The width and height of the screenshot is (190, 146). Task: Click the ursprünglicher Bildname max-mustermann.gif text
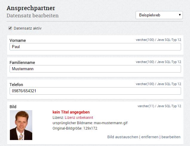90,123
